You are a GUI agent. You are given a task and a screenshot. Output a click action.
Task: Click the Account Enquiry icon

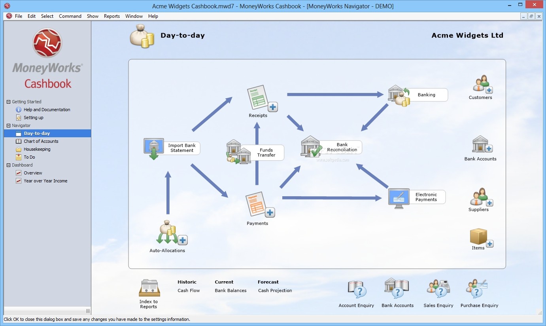point(357,290)
